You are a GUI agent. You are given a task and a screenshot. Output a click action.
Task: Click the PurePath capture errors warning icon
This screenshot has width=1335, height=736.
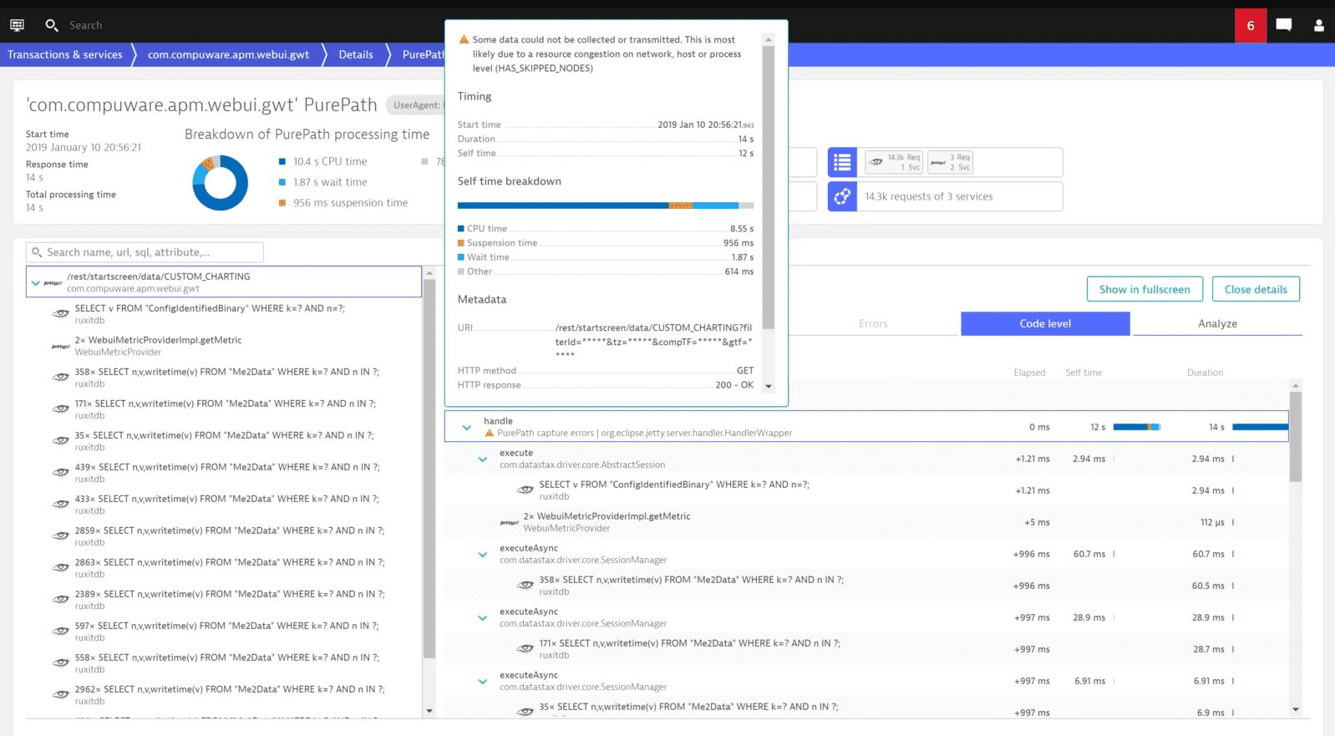(x=490, y=433)
